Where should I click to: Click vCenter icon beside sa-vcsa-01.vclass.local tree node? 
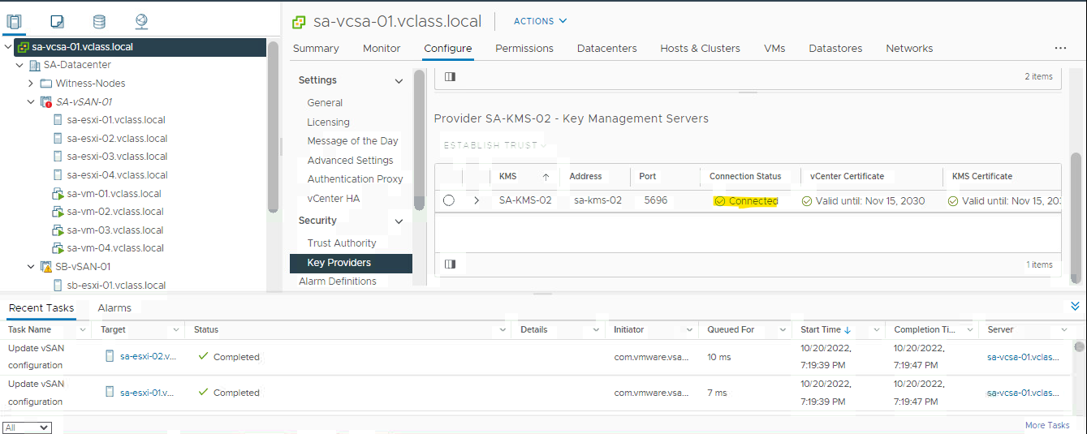pos(24,47)
